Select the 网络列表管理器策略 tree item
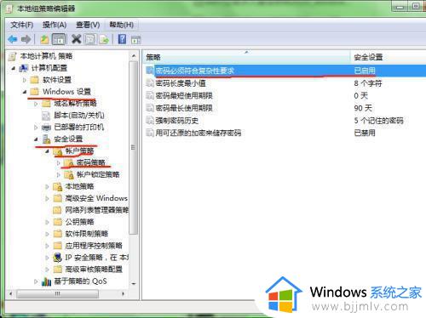The height and width of the screenshot is (318, 426). tap(96, 210)
